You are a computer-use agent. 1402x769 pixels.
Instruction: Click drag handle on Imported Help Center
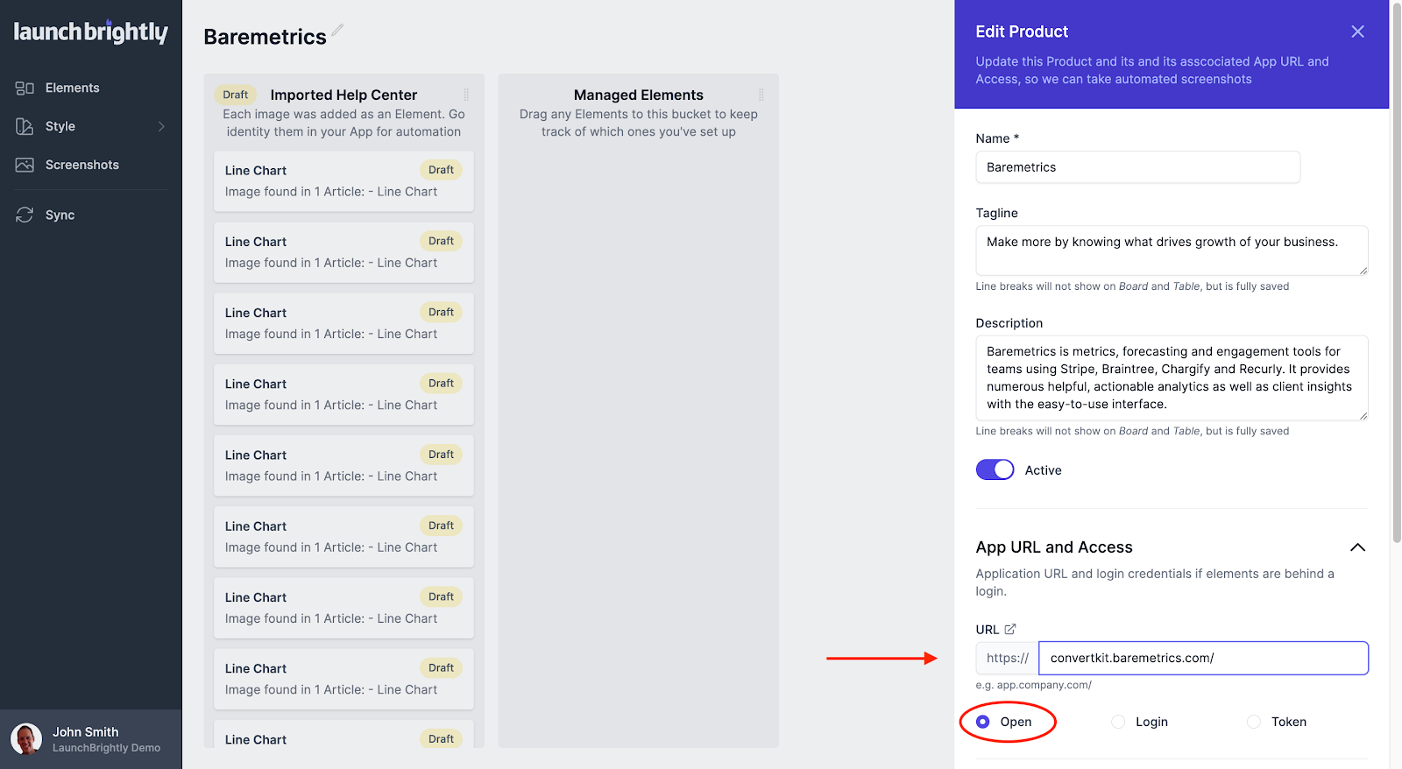[466, 95]
